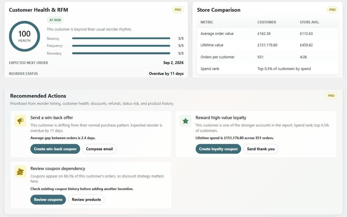Click the PRO badge on Store Comparison card

coord(332,10)
